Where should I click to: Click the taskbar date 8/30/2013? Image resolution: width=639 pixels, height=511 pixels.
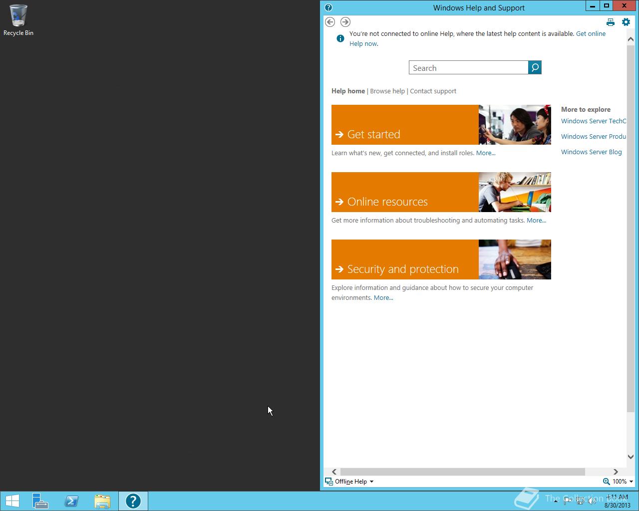coord(618,505)
